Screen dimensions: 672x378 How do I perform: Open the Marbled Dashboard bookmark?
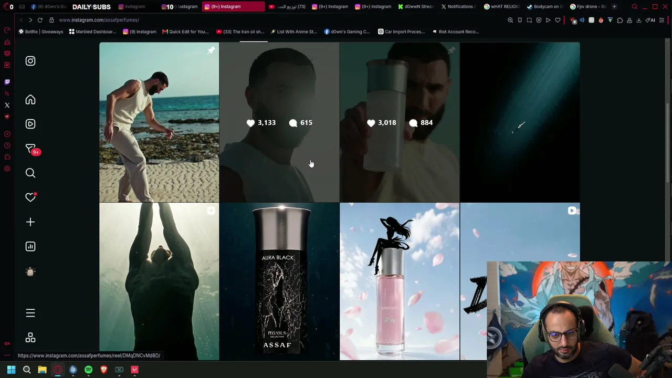[92, 31]
